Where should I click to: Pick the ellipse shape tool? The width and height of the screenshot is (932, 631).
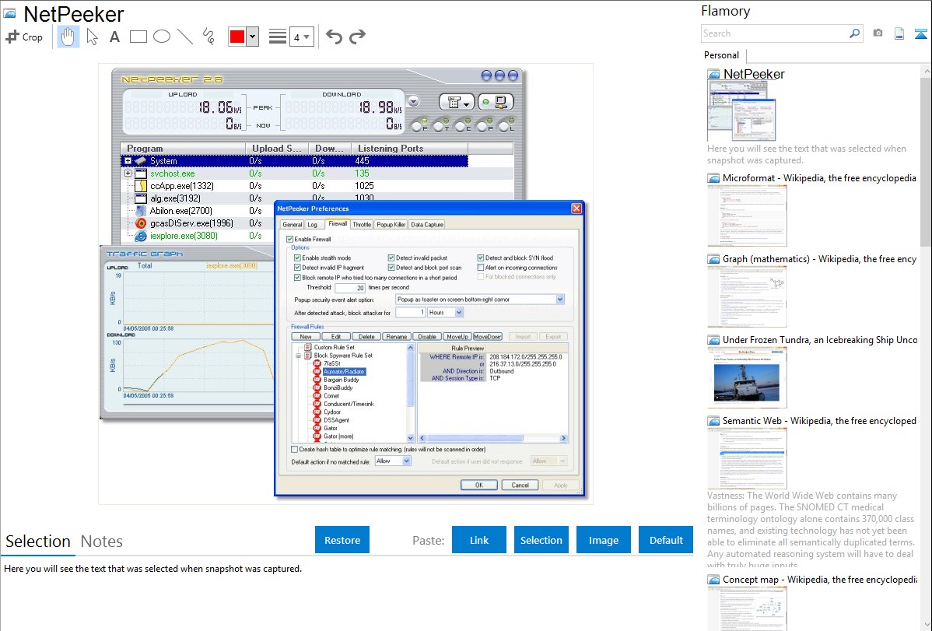click(162, 37)
